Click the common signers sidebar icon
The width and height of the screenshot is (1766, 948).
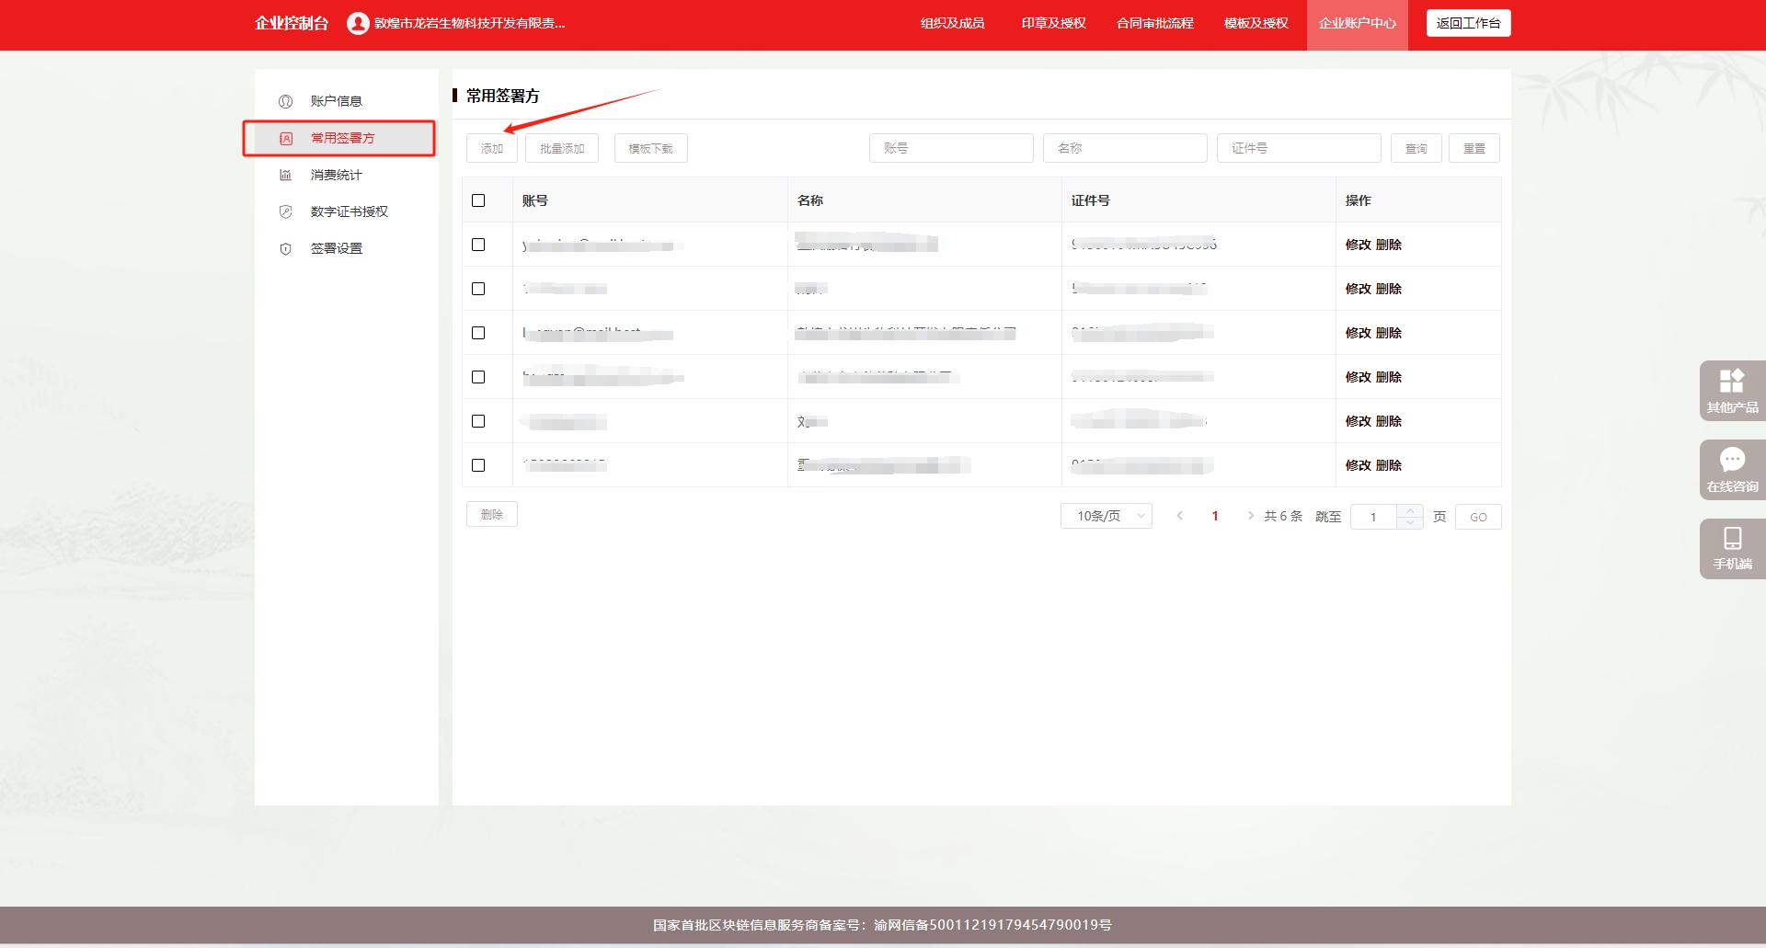(286, 138)
